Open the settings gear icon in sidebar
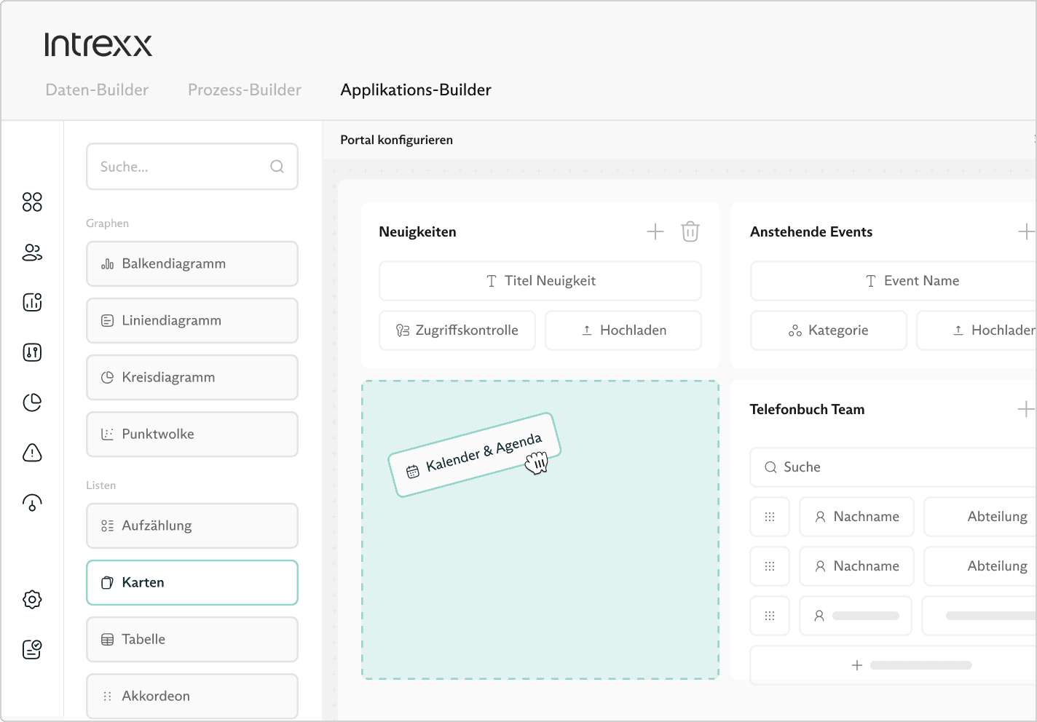This screenshot has height=722, width=1037. tap(32, 600)
